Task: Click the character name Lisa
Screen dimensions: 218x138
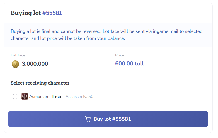Action: (57, 97)
